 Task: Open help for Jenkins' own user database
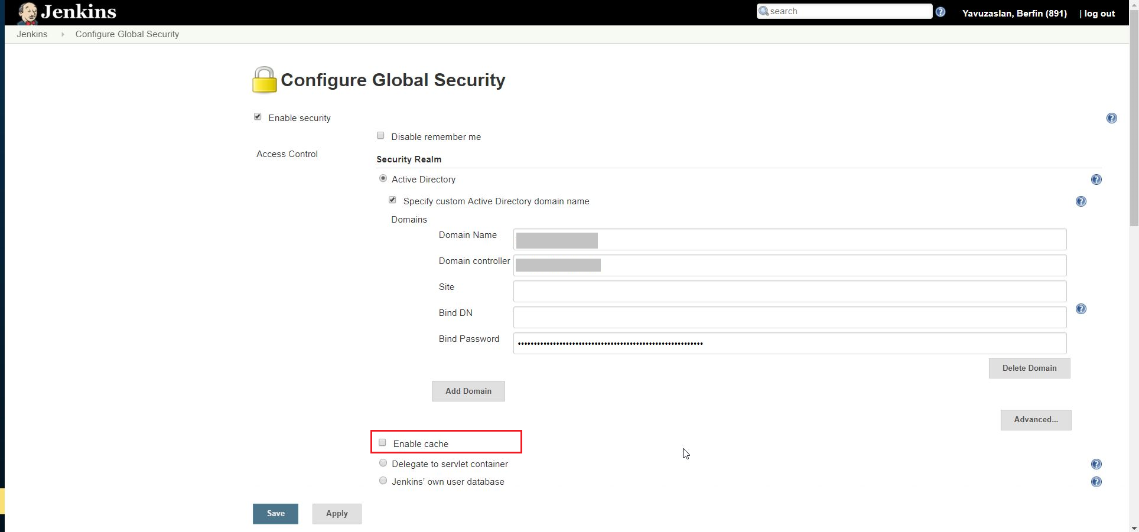click(1096, 482)
